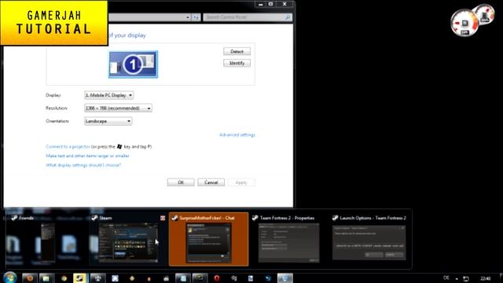Image resolution: width=503 pixels, height=283 pixels.
Task: Close the Steam thumbnail preview
Action: click(x=163, y=218)
